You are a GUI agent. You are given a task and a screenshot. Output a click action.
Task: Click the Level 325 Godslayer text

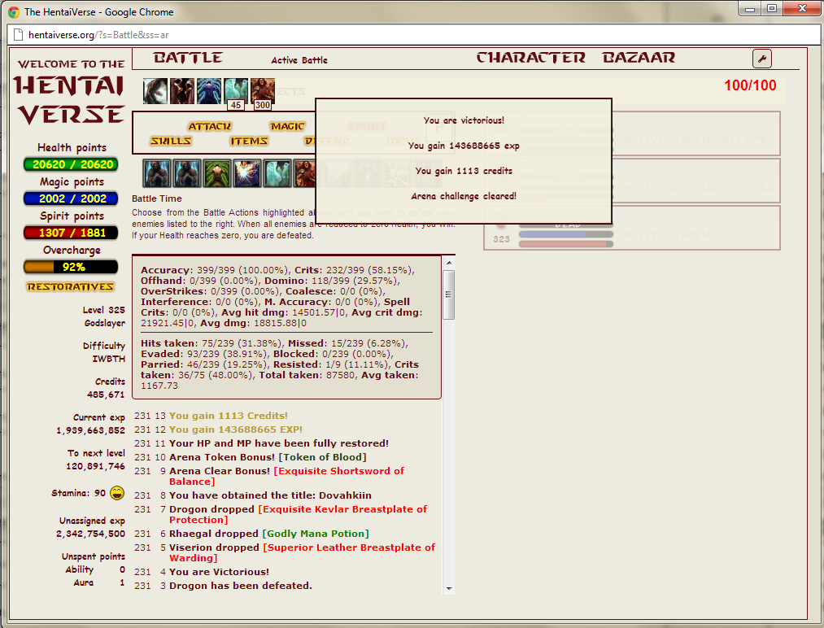[x=104, y=316]
